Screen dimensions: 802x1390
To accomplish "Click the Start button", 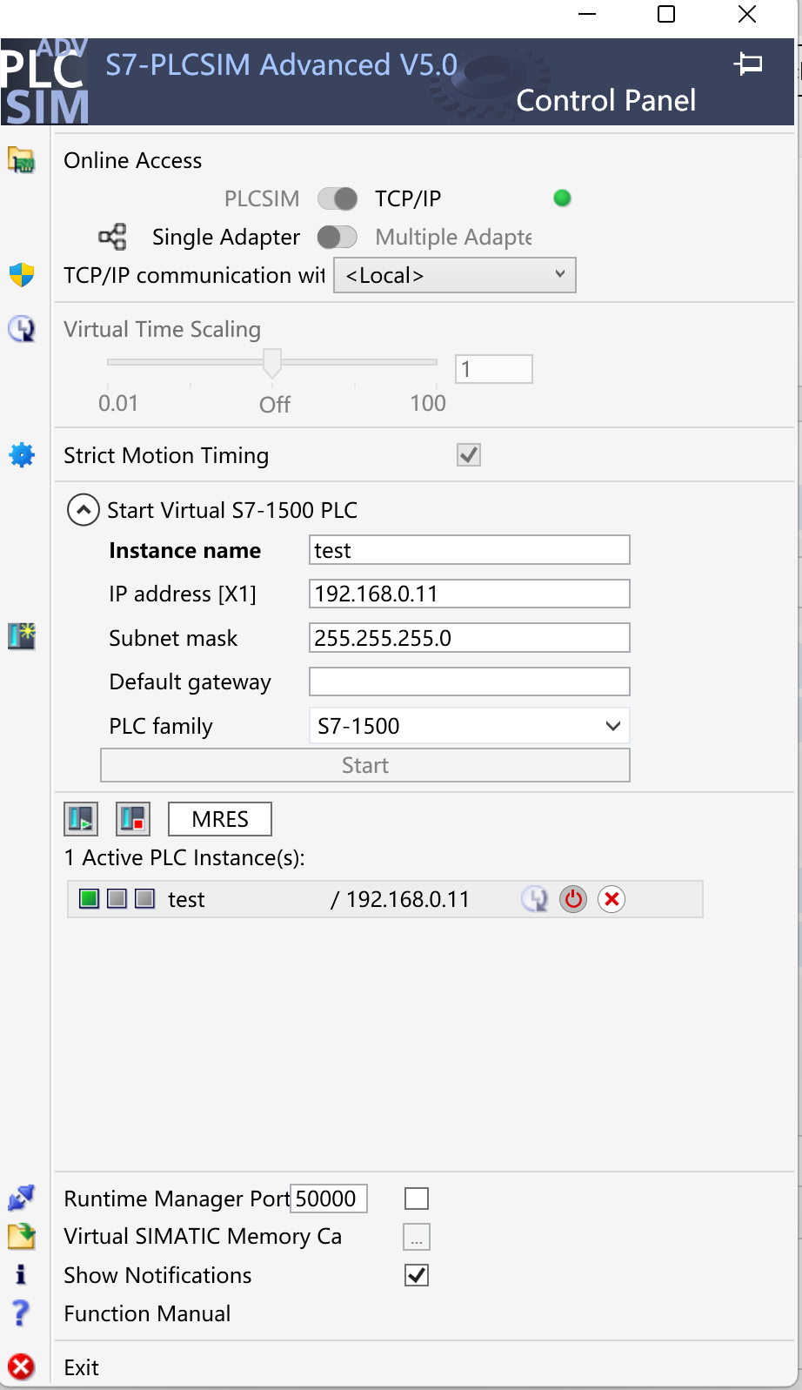I will (x=365, y=765).
